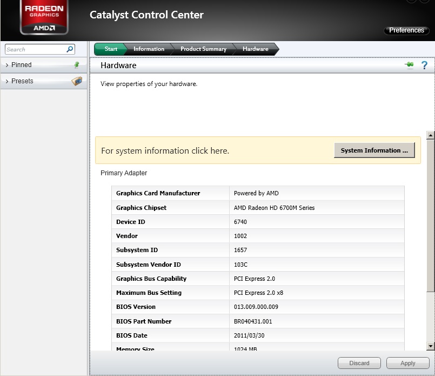The height and width of the screenshot is (376, 435).
Task: Click the green pin icon beside Pinned
Action: tap(77, 65)
